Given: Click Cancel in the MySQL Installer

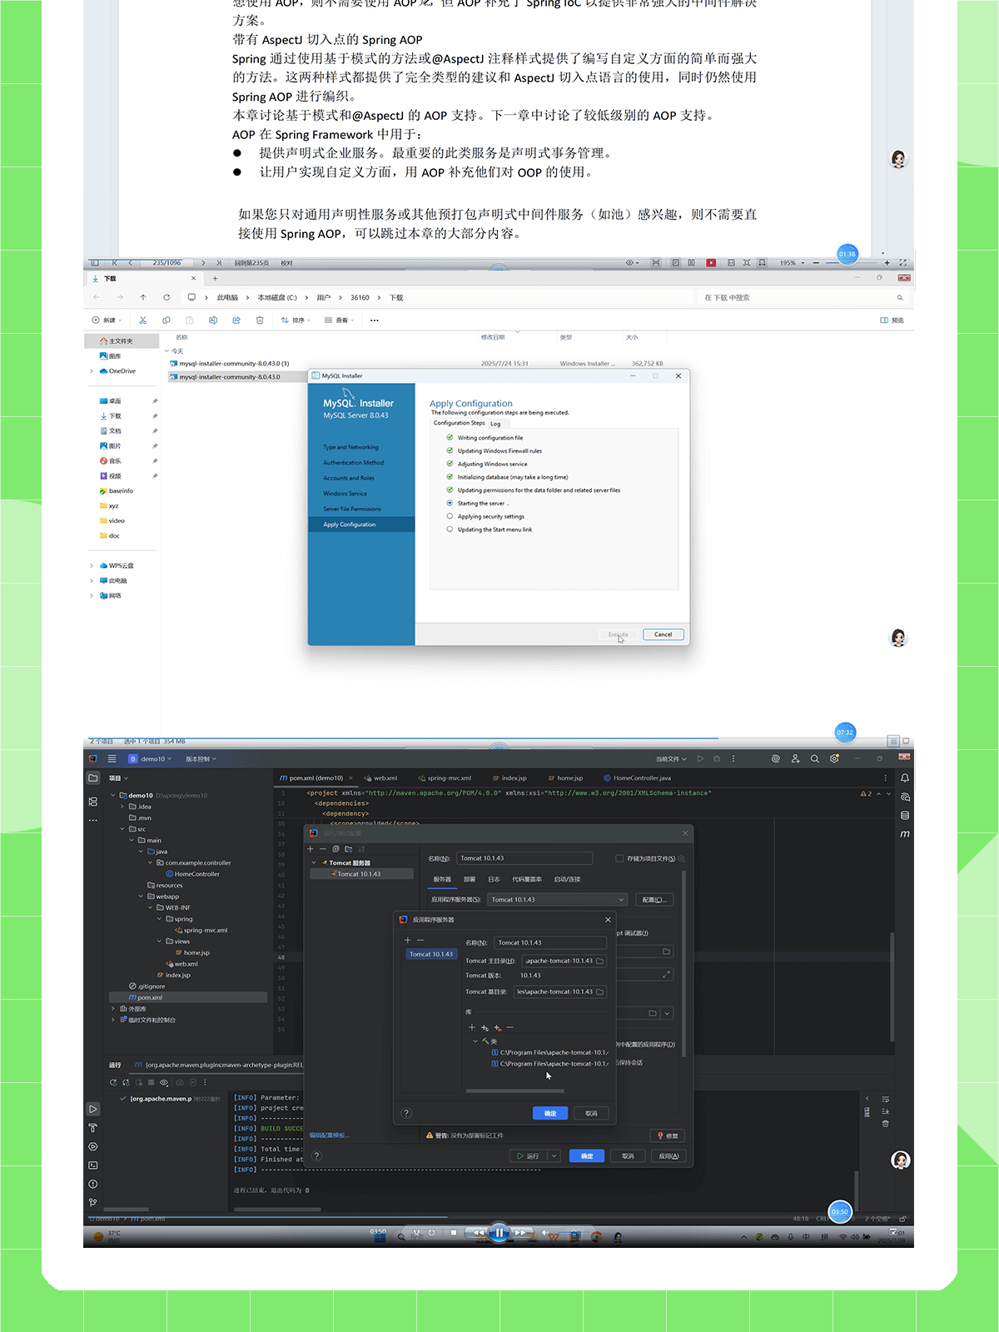Looking at the screenshot, I should pos(663,634).
